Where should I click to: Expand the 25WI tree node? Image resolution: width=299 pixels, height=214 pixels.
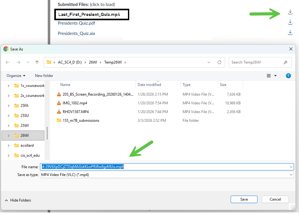[x=8, y=126]
